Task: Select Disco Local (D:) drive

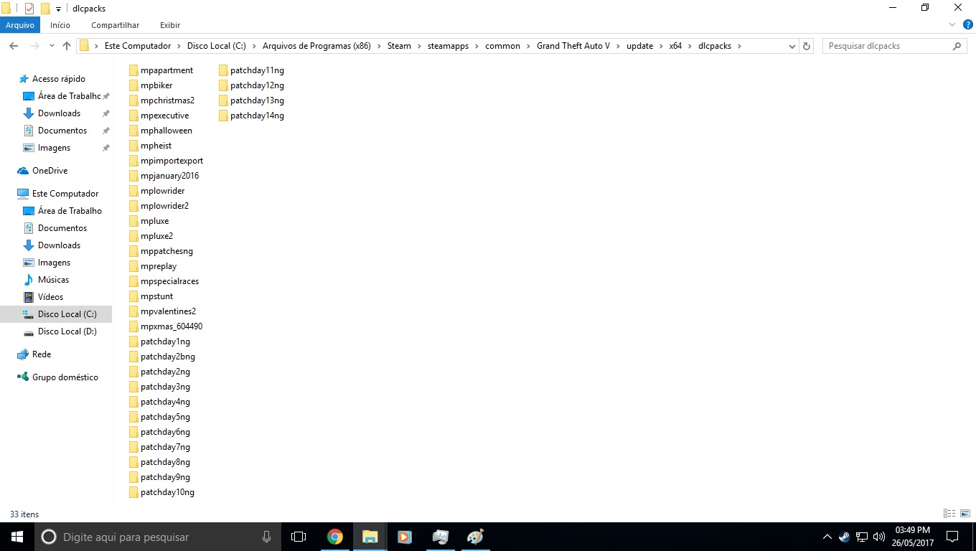Action: point(67,331)
